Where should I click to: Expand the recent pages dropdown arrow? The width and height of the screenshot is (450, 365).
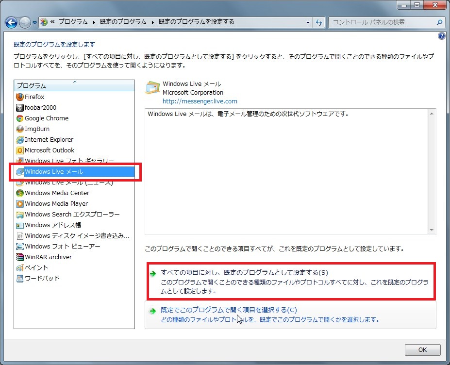35,22
